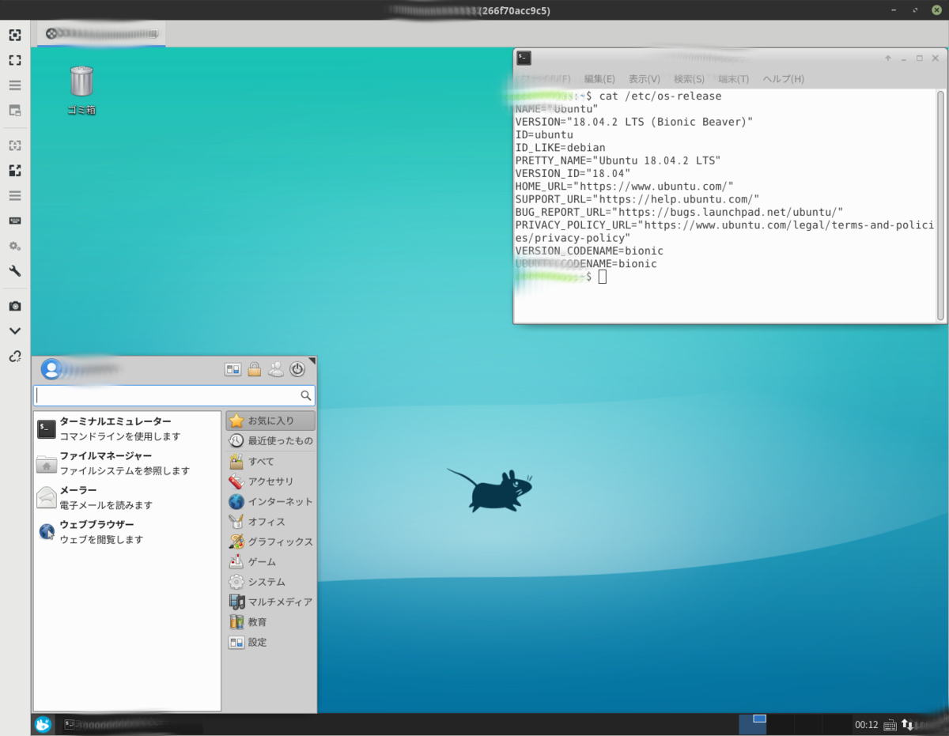Viewport: 949px width, 736px height.
Task: Click the power log-out icon in Whisker menu
Action: point(297,369)
